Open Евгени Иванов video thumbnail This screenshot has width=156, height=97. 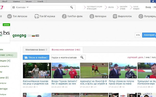coord(37,70)
